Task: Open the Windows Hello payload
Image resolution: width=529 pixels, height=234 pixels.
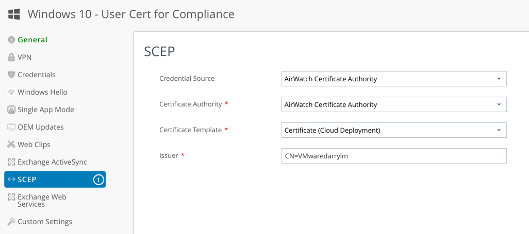Action: click(42, 92)
